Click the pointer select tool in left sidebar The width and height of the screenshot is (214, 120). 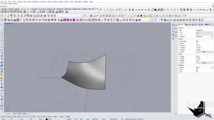click(x=2, y=25)
